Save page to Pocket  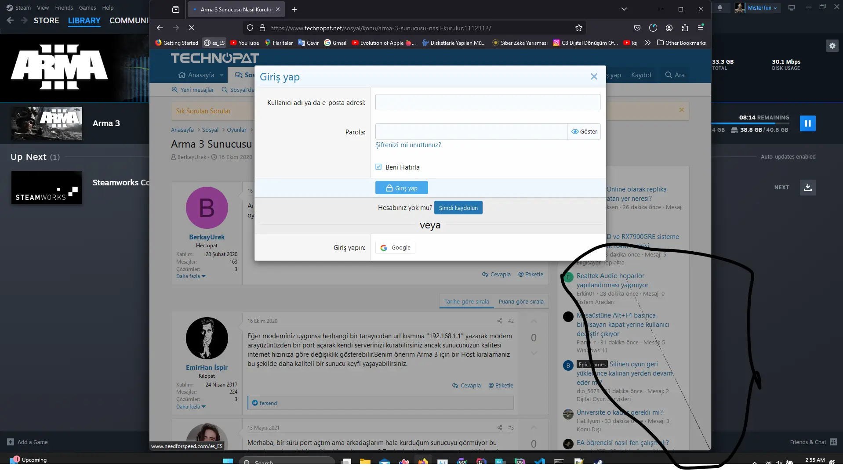click(x=637, y=28)
